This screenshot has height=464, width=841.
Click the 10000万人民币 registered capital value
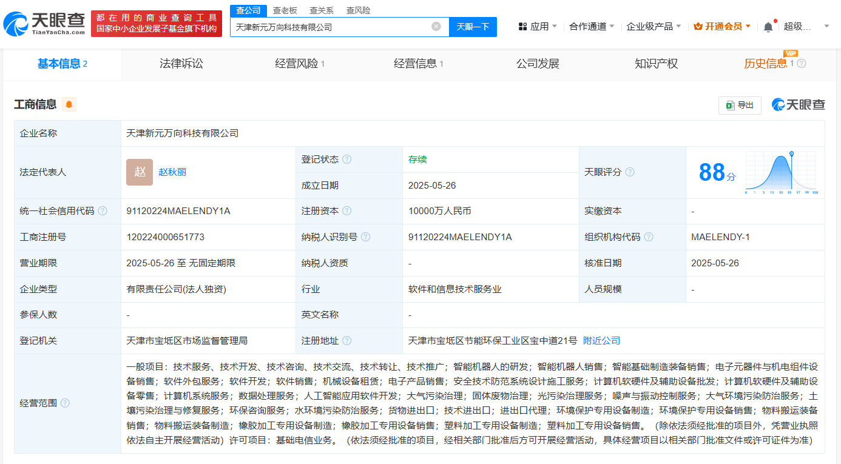point(440,211)
